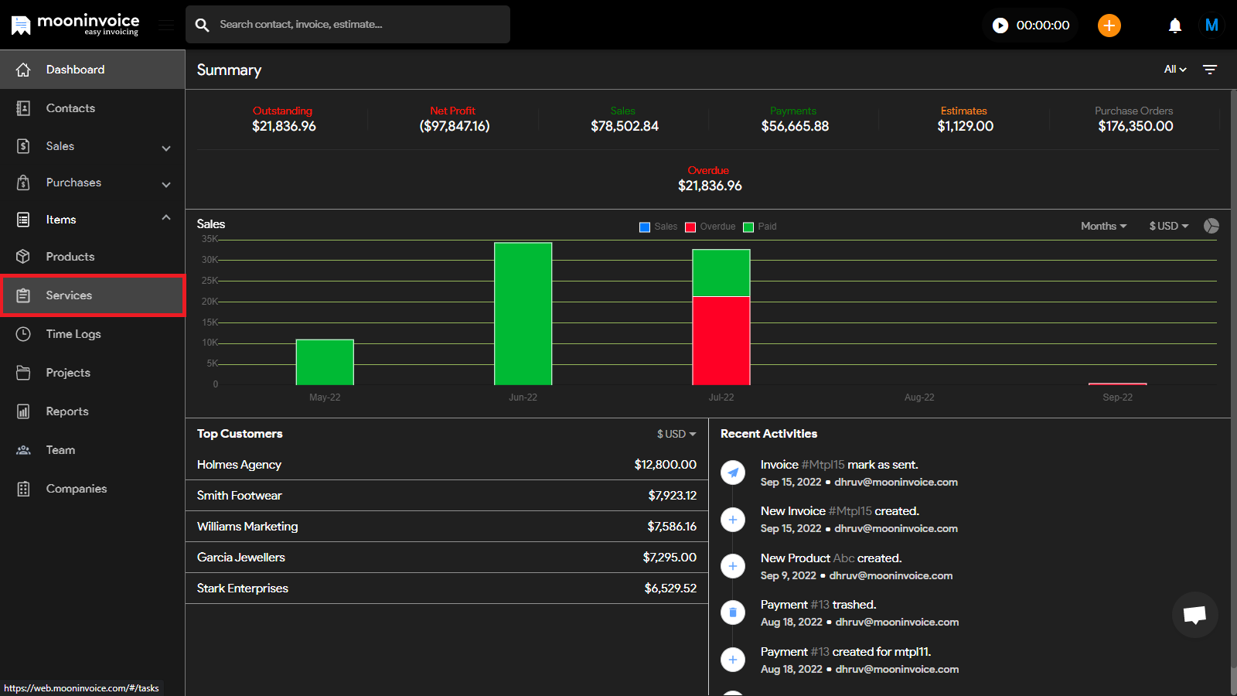The width and height of the screenshot is (1237, 696).
Task: Toggle Paid series in chart legend
Action: click(x=760, y=227)
